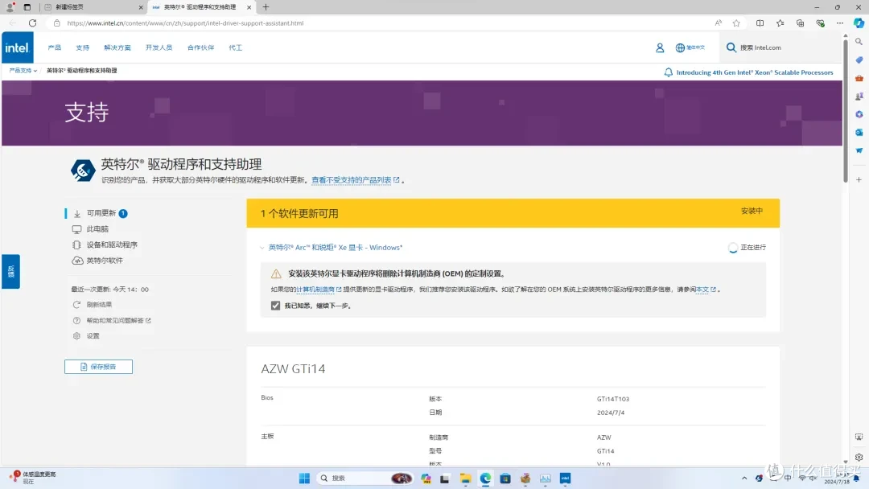Click the 4th Gen Xeon announcement link
Screen dimensions: 869x489
click(x=754, y=72)
